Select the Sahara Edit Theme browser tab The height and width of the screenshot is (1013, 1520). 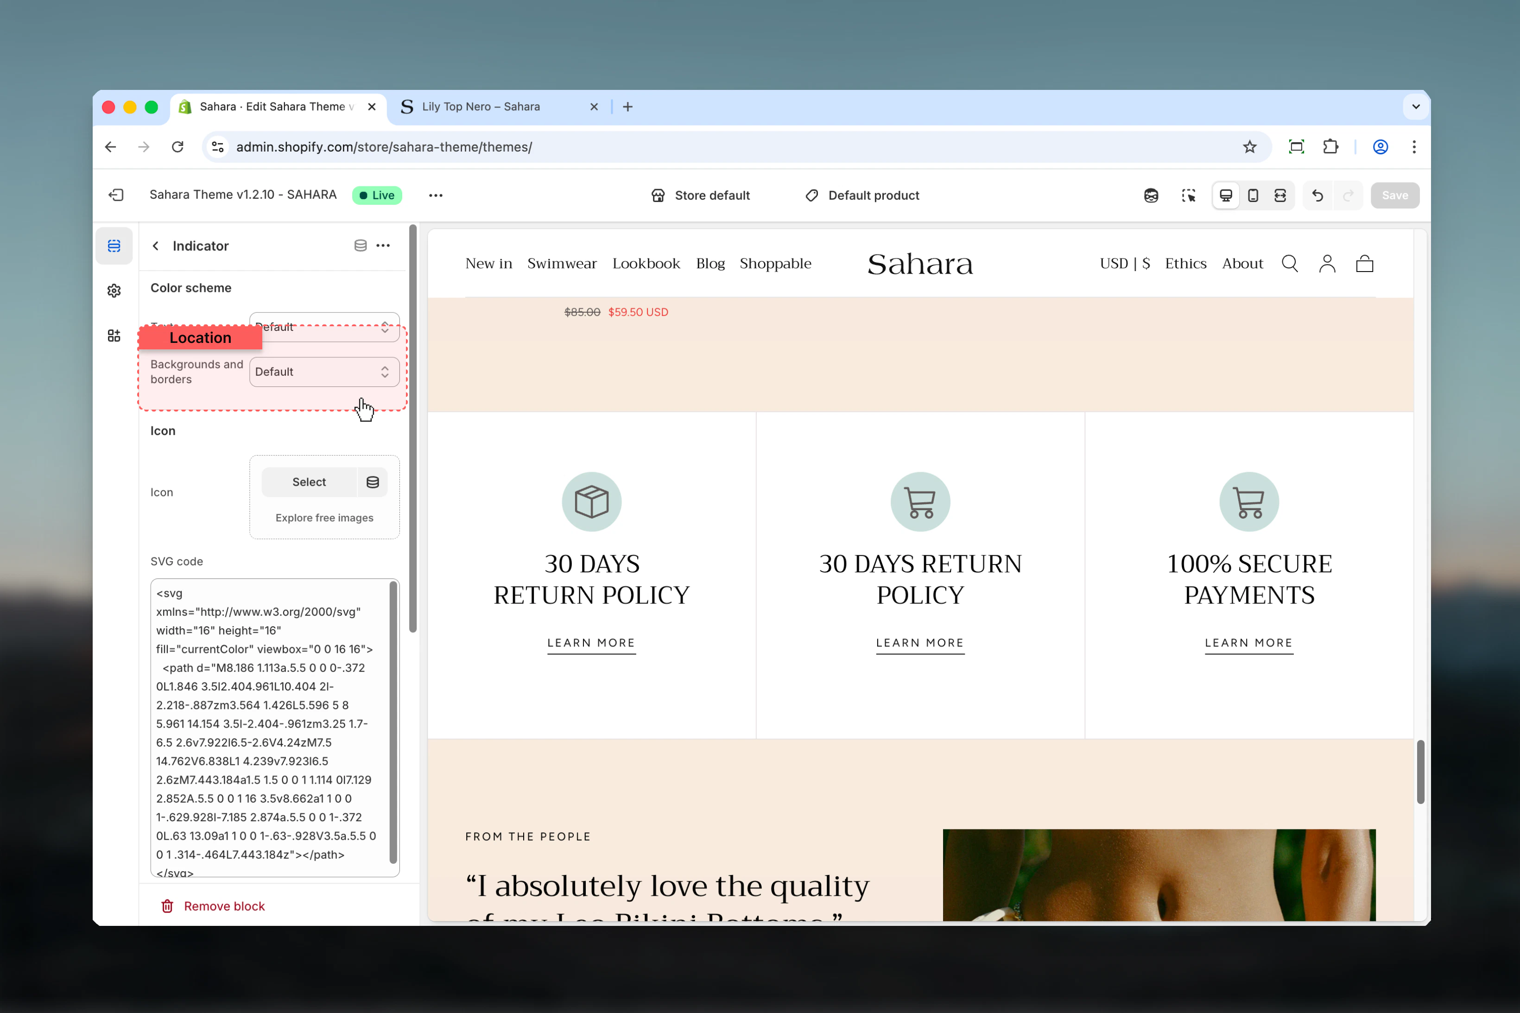tap(277, 107)
